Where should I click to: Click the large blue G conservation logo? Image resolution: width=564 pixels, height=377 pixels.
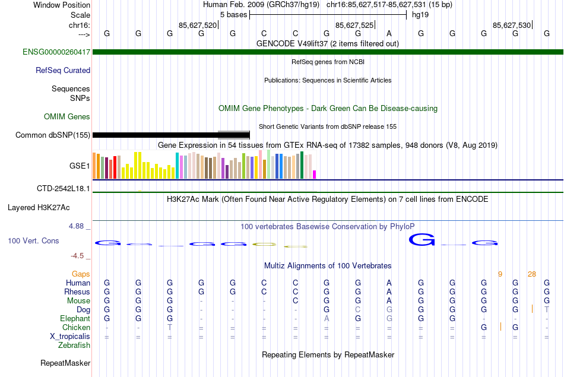[x=422, y=240]
